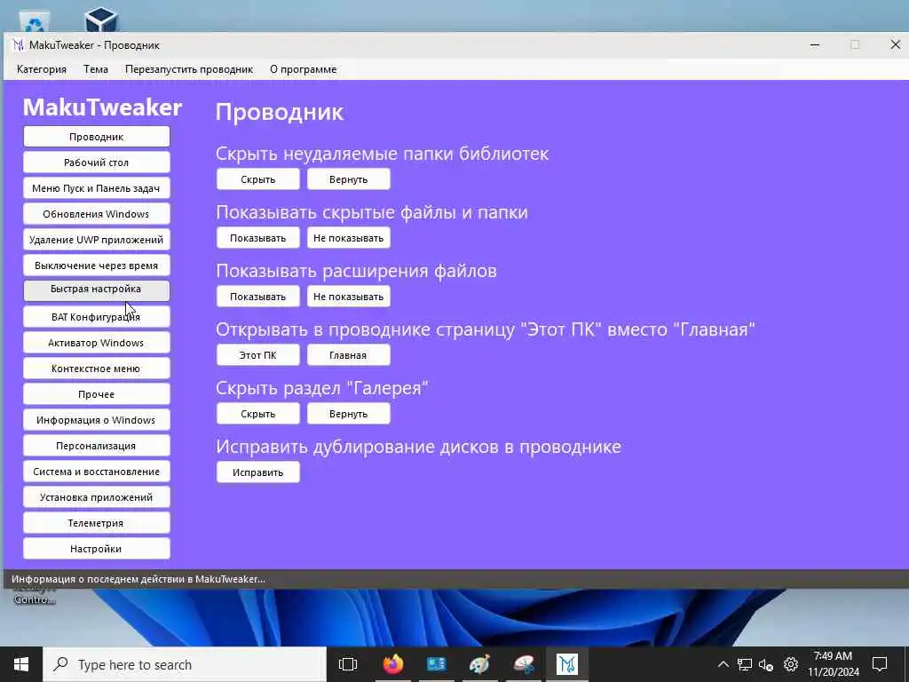Screen dimensions: 909x682
Task: Open Контекстное меню category
Action: pos(96,369)
